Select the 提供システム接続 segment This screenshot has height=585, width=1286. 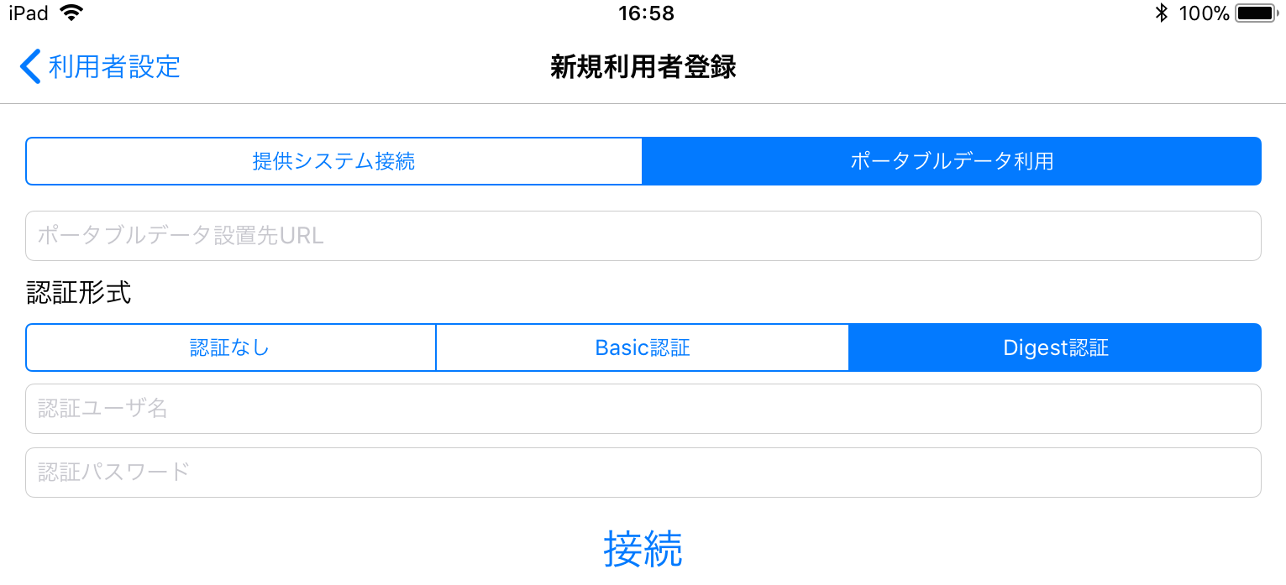point(334,161)
